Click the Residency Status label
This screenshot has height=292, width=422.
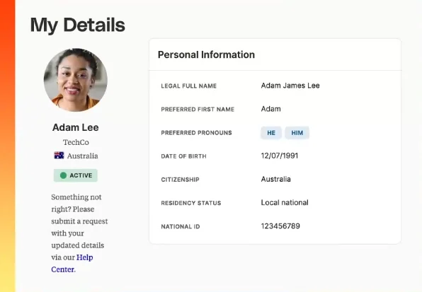click(190, 203)
